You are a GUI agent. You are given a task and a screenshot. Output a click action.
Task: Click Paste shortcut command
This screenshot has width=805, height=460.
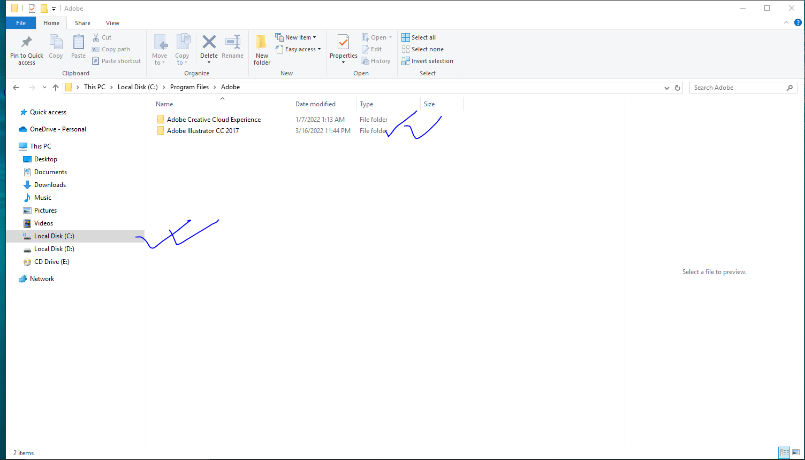pyautogui.click(x=116, y=61)
